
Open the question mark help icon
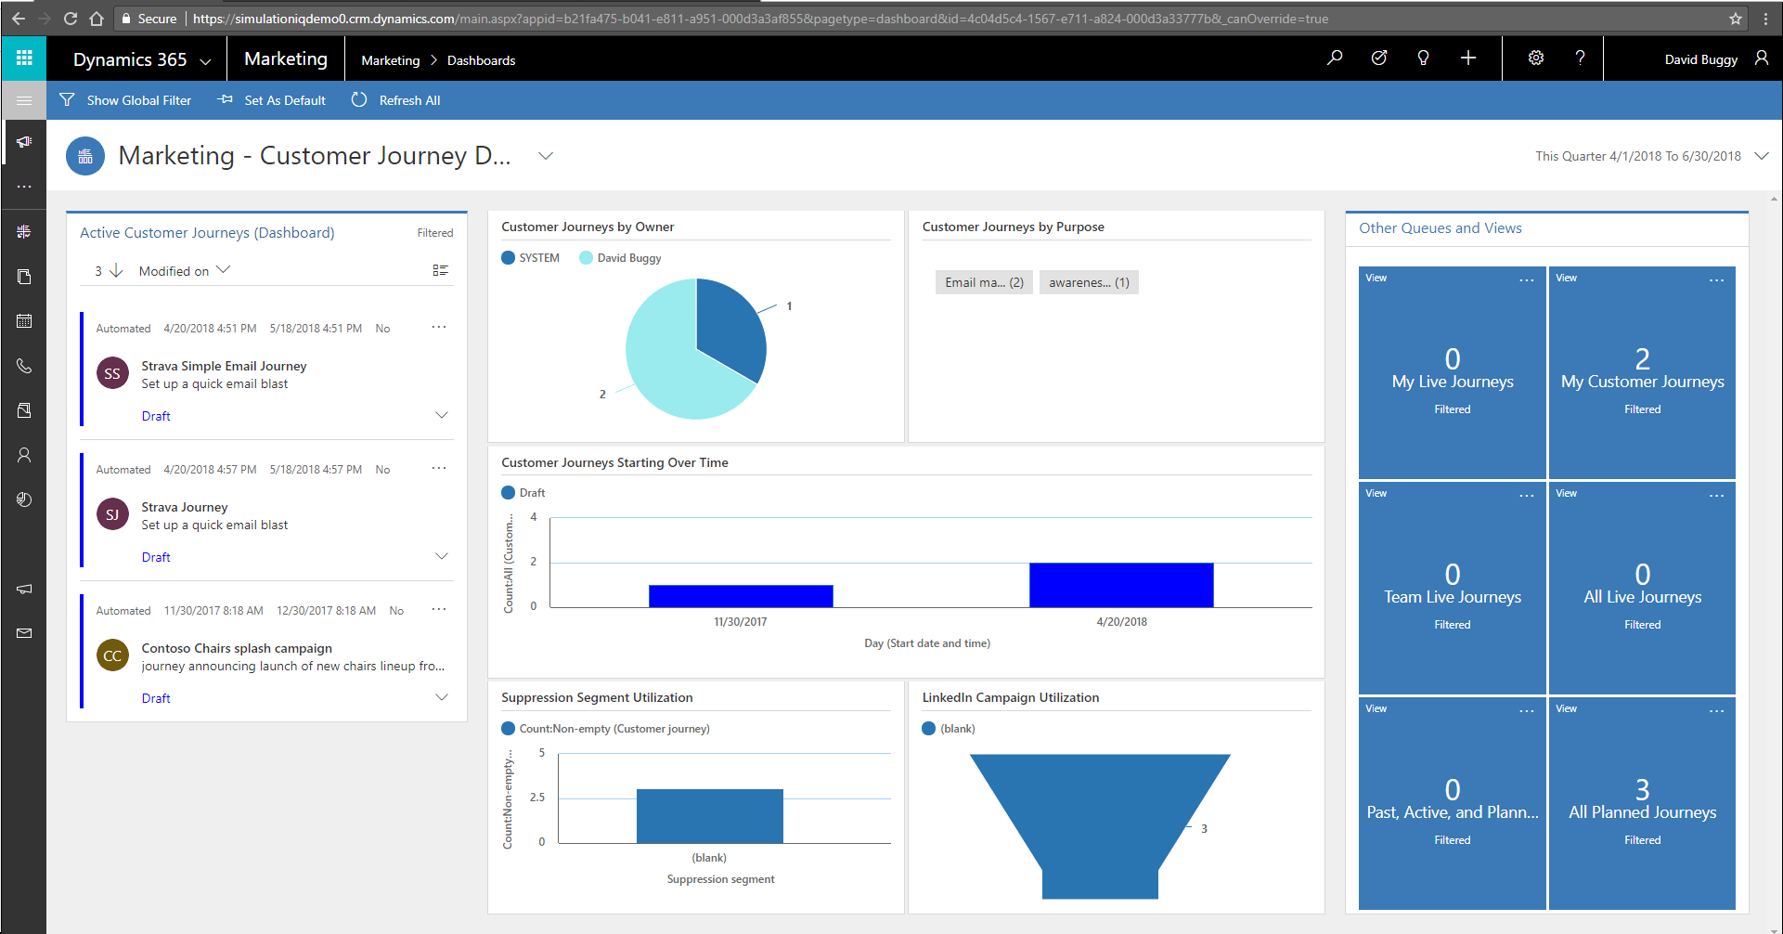tap(1581, 58)
